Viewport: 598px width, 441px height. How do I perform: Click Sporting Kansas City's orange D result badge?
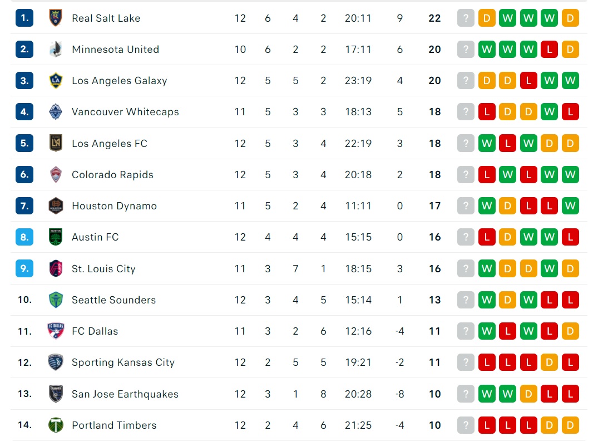(x=549, y=362)
